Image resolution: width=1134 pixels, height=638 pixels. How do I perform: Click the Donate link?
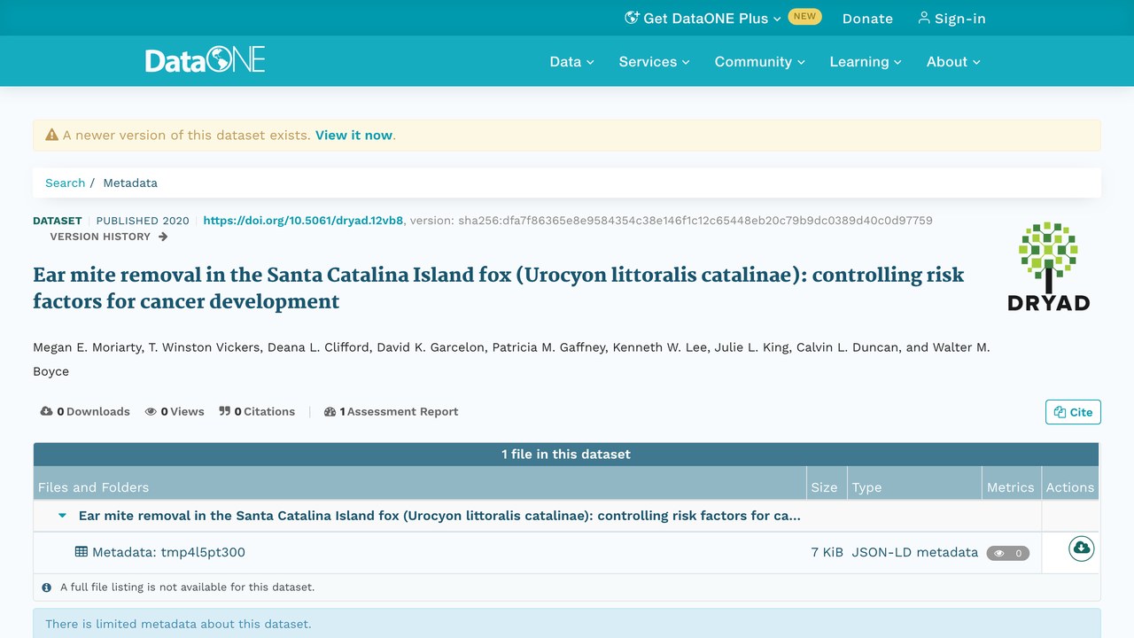[867, 18]
